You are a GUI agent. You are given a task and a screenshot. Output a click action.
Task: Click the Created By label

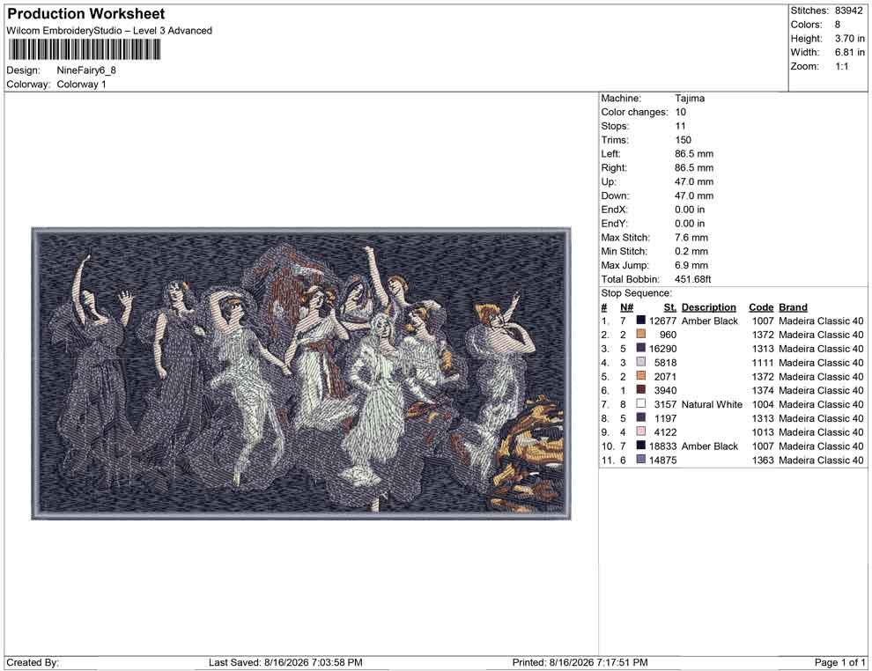point(33,662)
